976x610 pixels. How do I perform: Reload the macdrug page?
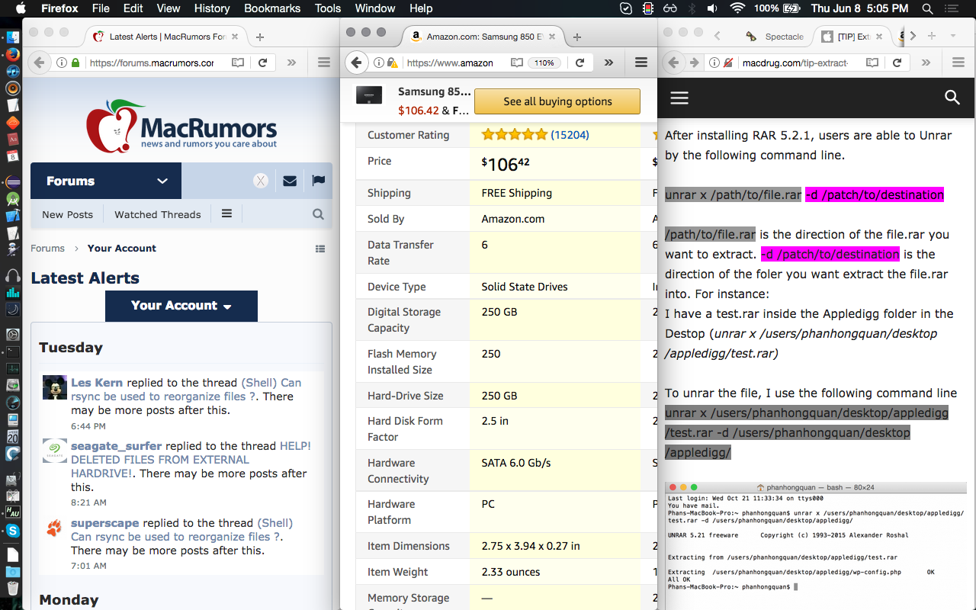tap(897, 63)
